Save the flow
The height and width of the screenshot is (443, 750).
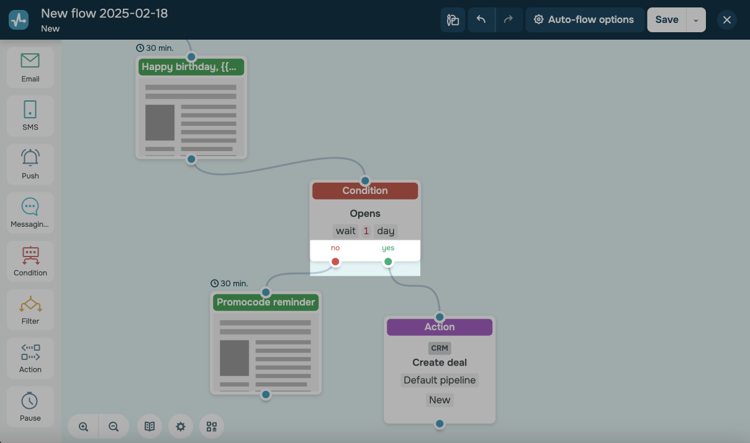click(666, 20)
